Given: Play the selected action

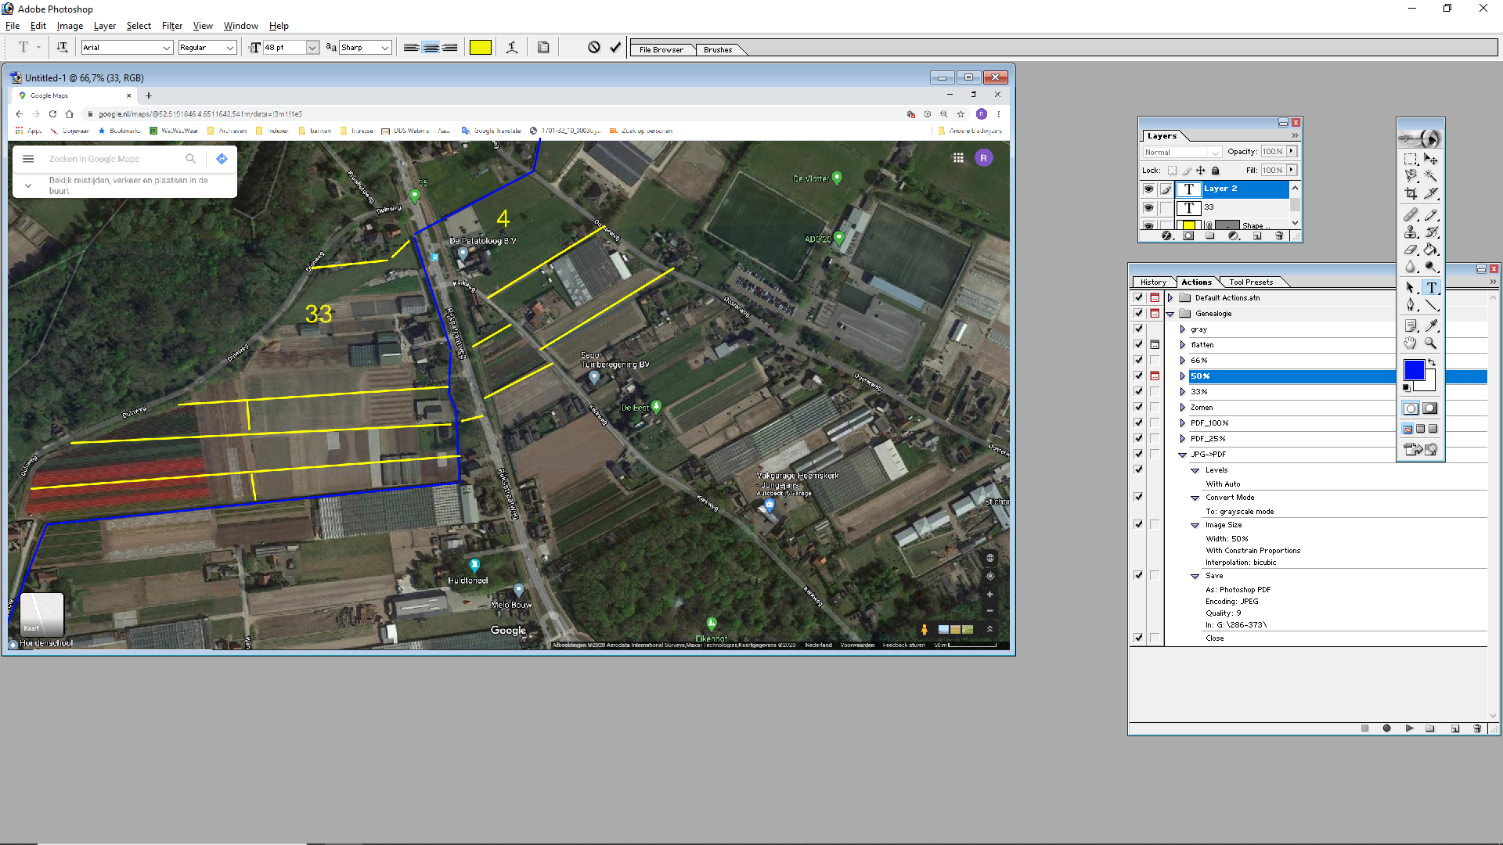Looking at the screenshot, I should pyautogui.click(x=1410, y=728).
